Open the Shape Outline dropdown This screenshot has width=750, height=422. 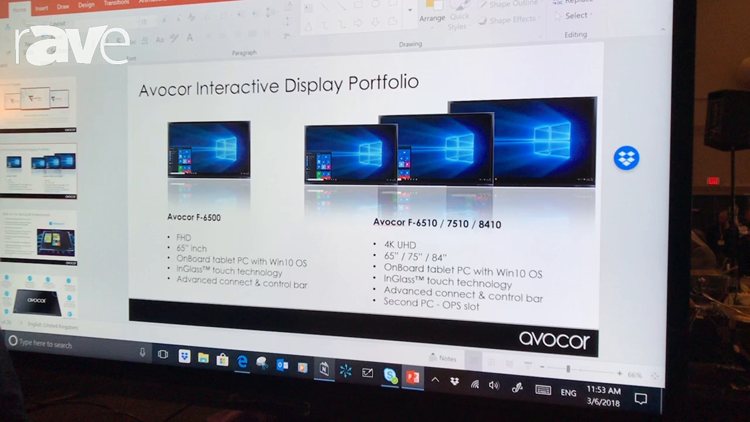click(x=509, y=4)
